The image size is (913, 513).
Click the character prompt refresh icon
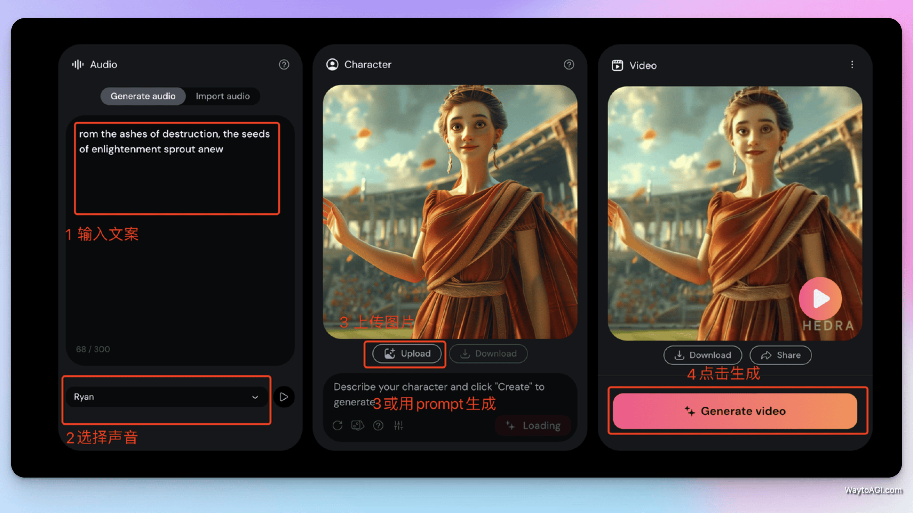point(338,425)
